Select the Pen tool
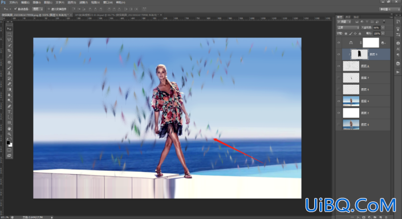This screenshot has height=219, width=402. (9, 106)
